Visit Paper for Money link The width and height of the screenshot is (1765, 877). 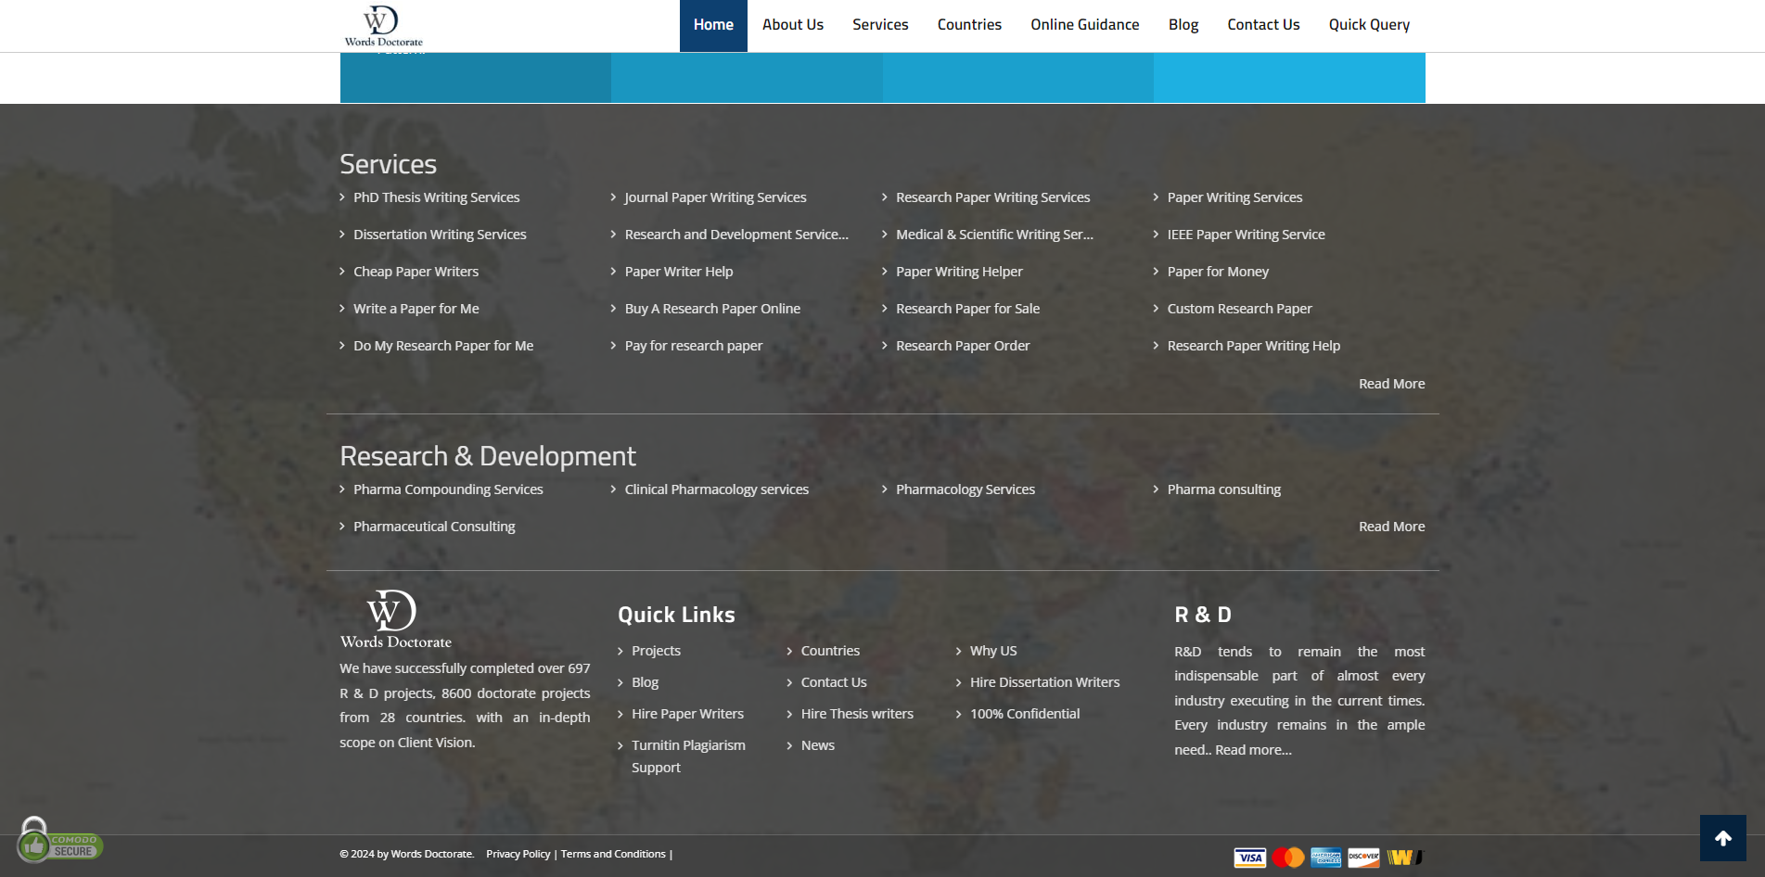1218,272
